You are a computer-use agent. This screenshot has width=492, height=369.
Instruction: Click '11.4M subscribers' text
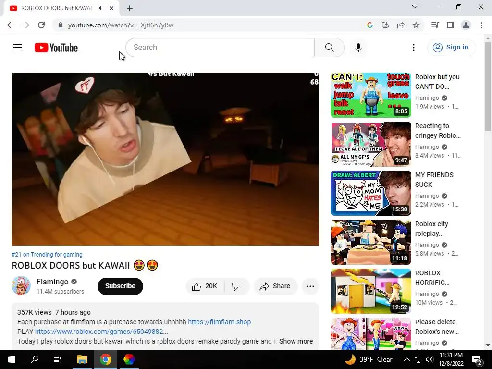(x=60, y=292)
